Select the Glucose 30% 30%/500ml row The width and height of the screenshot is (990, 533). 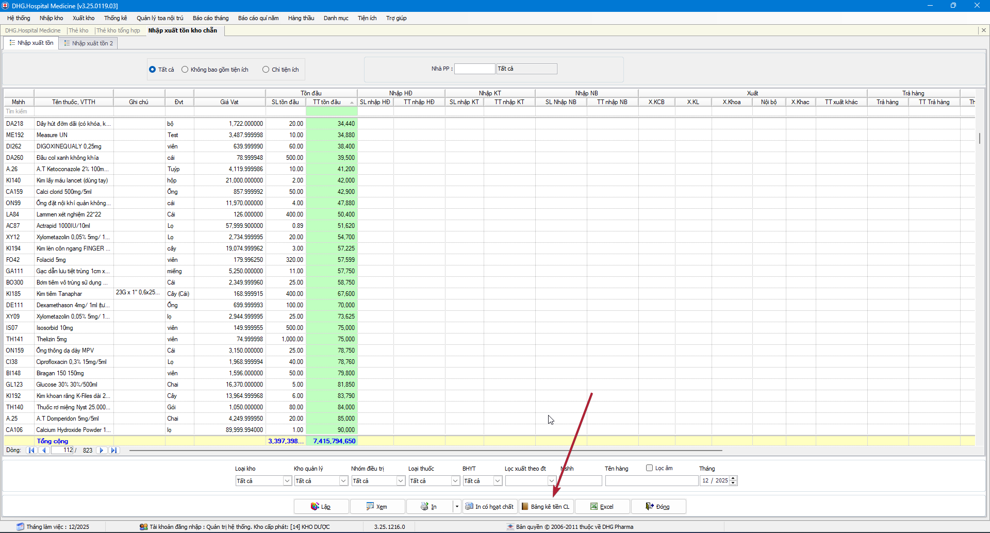pos(489,385)
